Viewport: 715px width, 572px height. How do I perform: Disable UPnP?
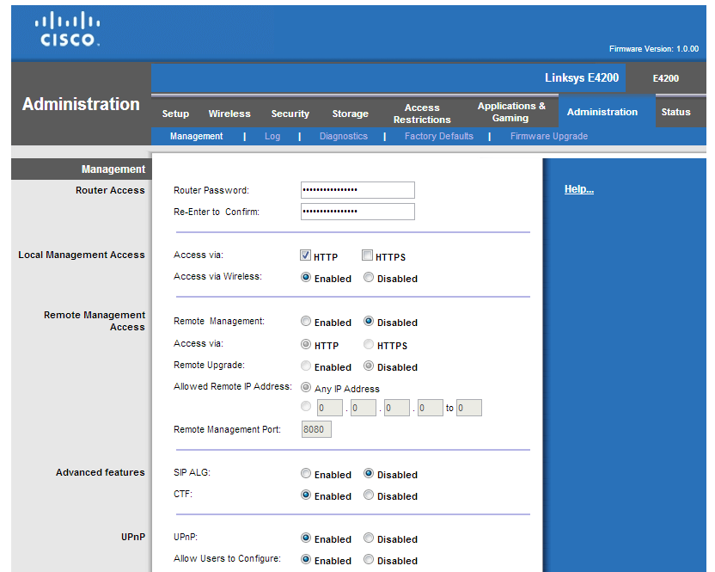tap(369, 538)
